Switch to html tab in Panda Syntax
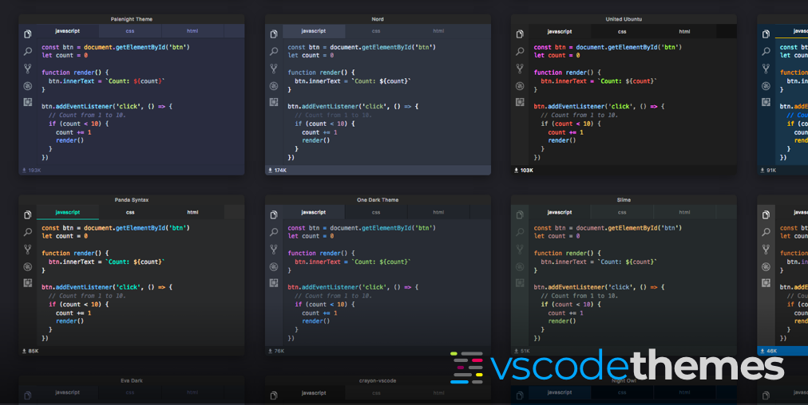This screenshot has height=405, width=808. (192, 212)
